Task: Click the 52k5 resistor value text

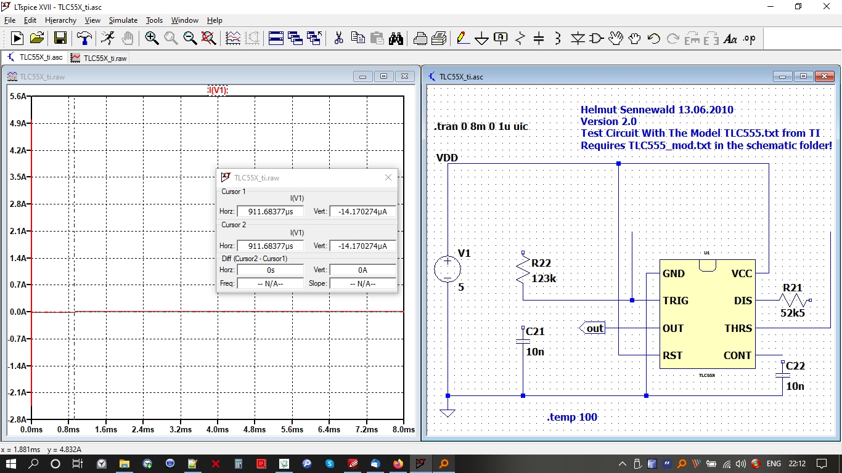Action: (793, 313)
